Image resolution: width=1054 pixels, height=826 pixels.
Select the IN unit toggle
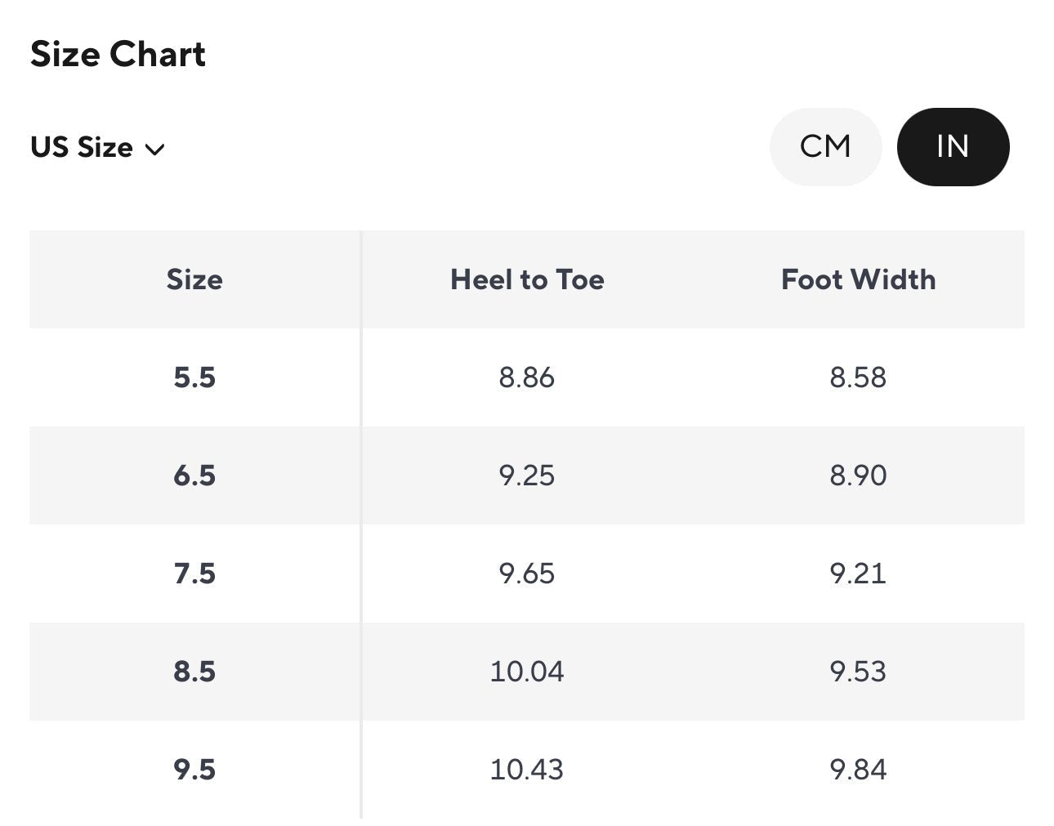953,147
